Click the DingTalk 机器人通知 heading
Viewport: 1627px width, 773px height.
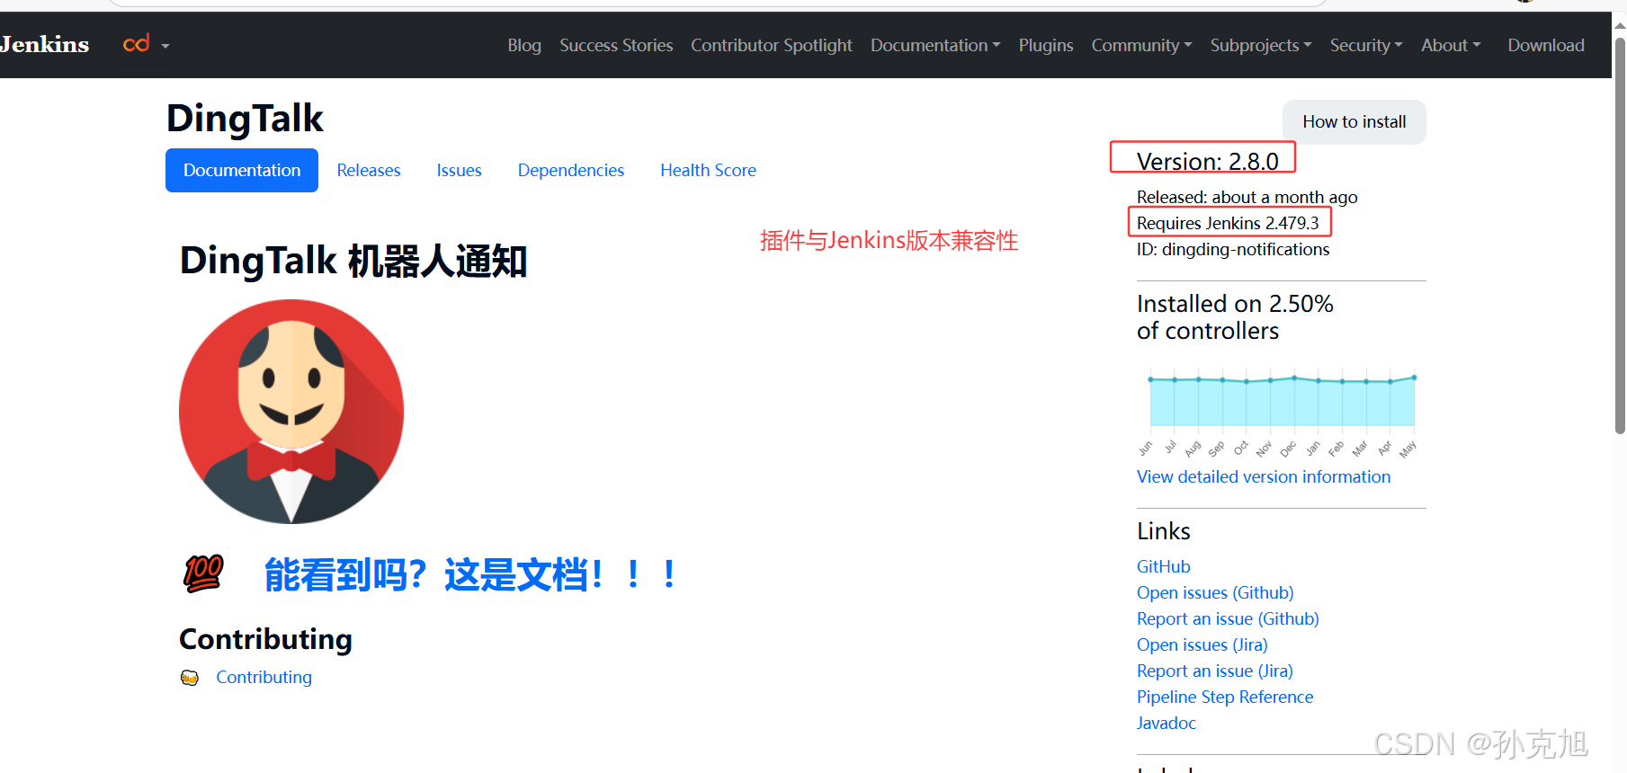coord(353,261)
